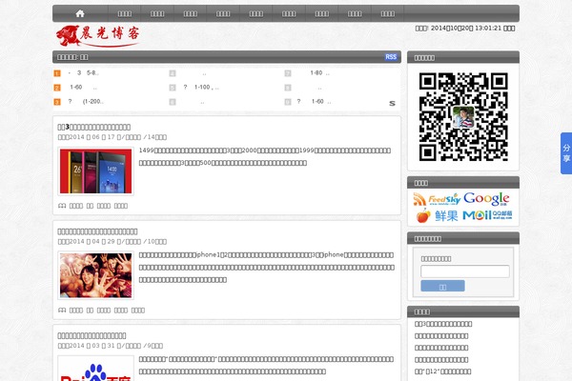Click the date text "13:01:21" in header
The height and width of the screenshot is (381, 572).
click(x=488, y=28)
